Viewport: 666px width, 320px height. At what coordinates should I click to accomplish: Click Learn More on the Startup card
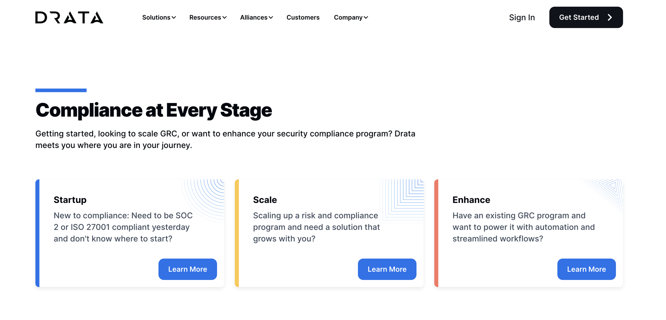(x=187, y=269)
